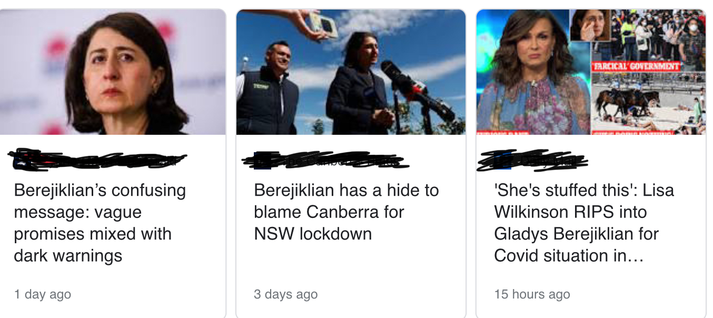Click the blue favicon on the third card
Image resolution: width=713 pixels, height=318 pixels.
coord(503,161)
